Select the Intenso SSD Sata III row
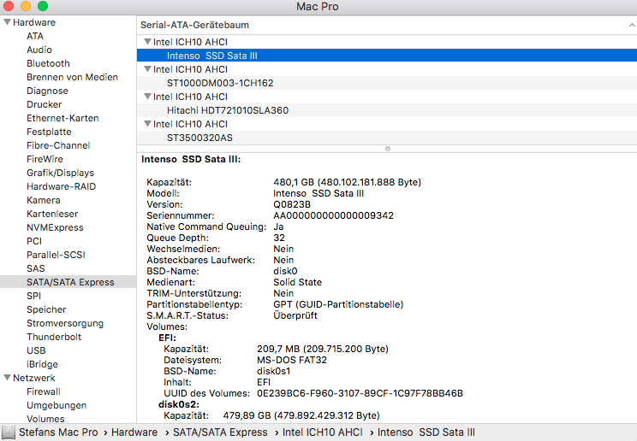 coord(387,56)
